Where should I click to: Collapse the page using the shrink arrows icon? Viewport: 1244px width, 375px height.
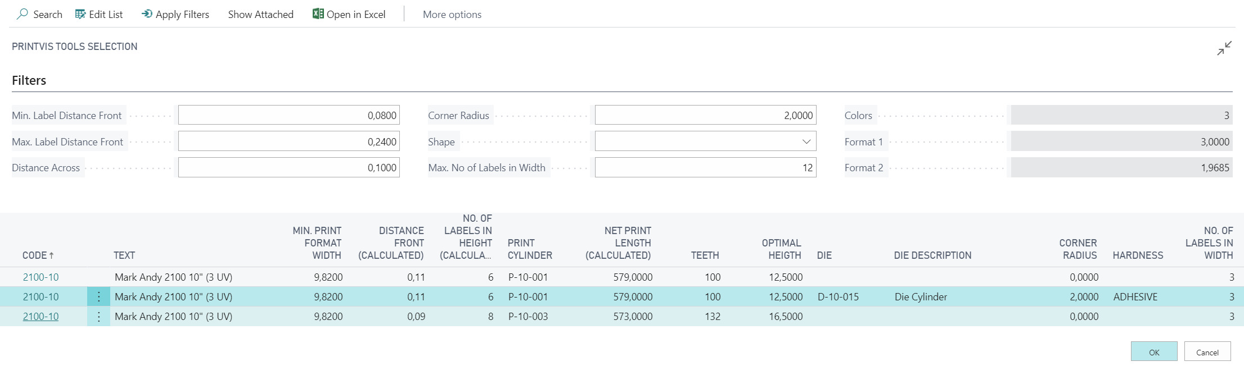click(1224, 49)
